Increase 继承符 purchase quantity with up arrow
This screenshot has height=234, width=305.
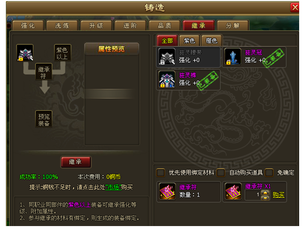click(x=265, y=193)
